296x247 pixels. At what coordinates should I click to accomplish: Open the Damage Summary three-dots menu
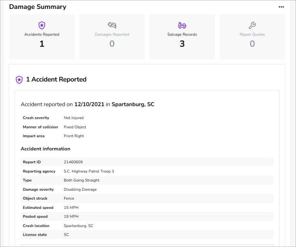(x=281, y=7)
